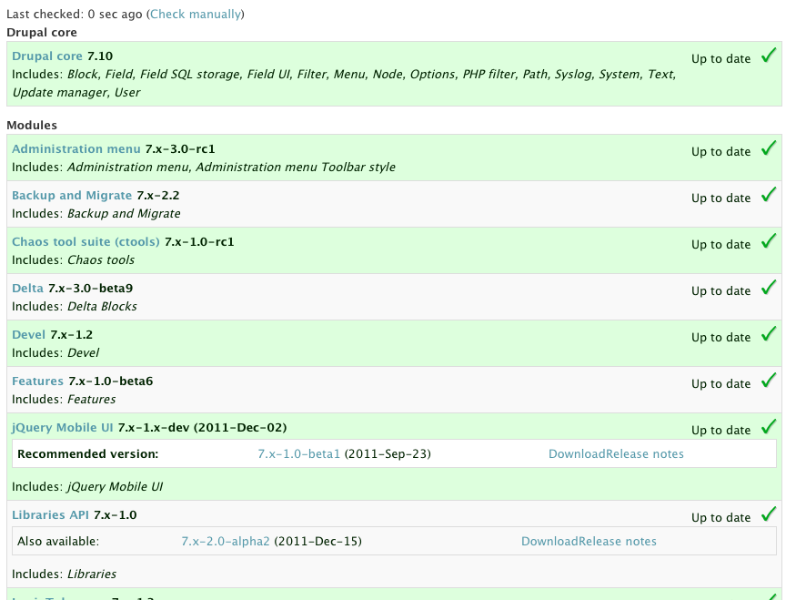
Task: Click Up to date status for Drupal core
Action: coord(720,59)
